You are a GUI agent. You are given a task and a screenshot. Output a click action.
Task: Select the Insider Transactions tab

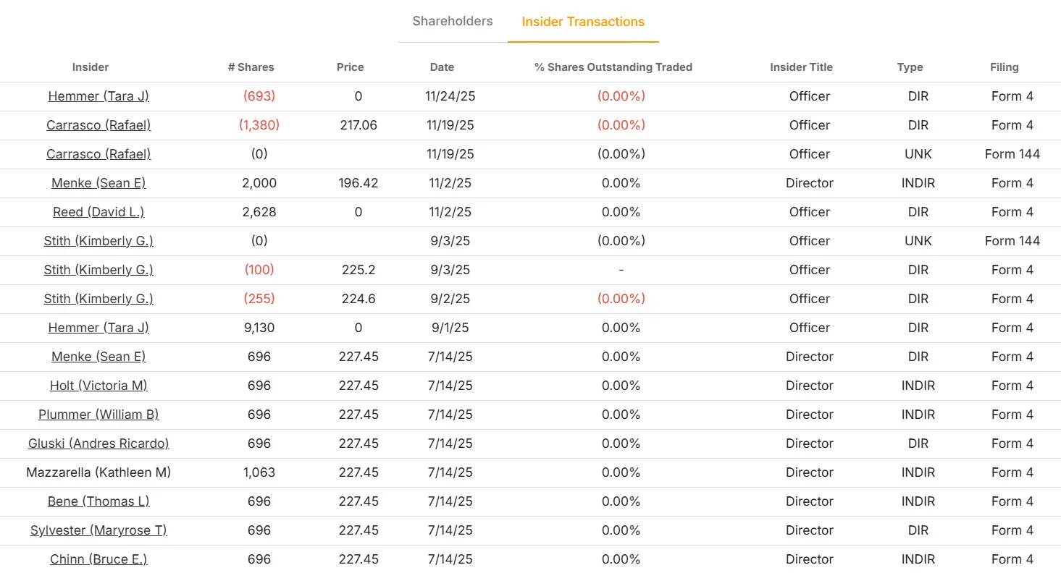[x=583, y=21]
